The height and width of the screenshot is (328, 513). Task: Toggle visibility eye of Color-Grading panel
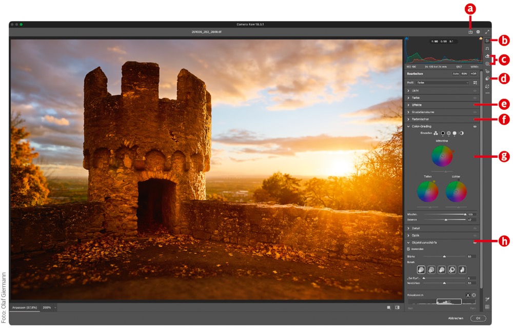[475, 127]
